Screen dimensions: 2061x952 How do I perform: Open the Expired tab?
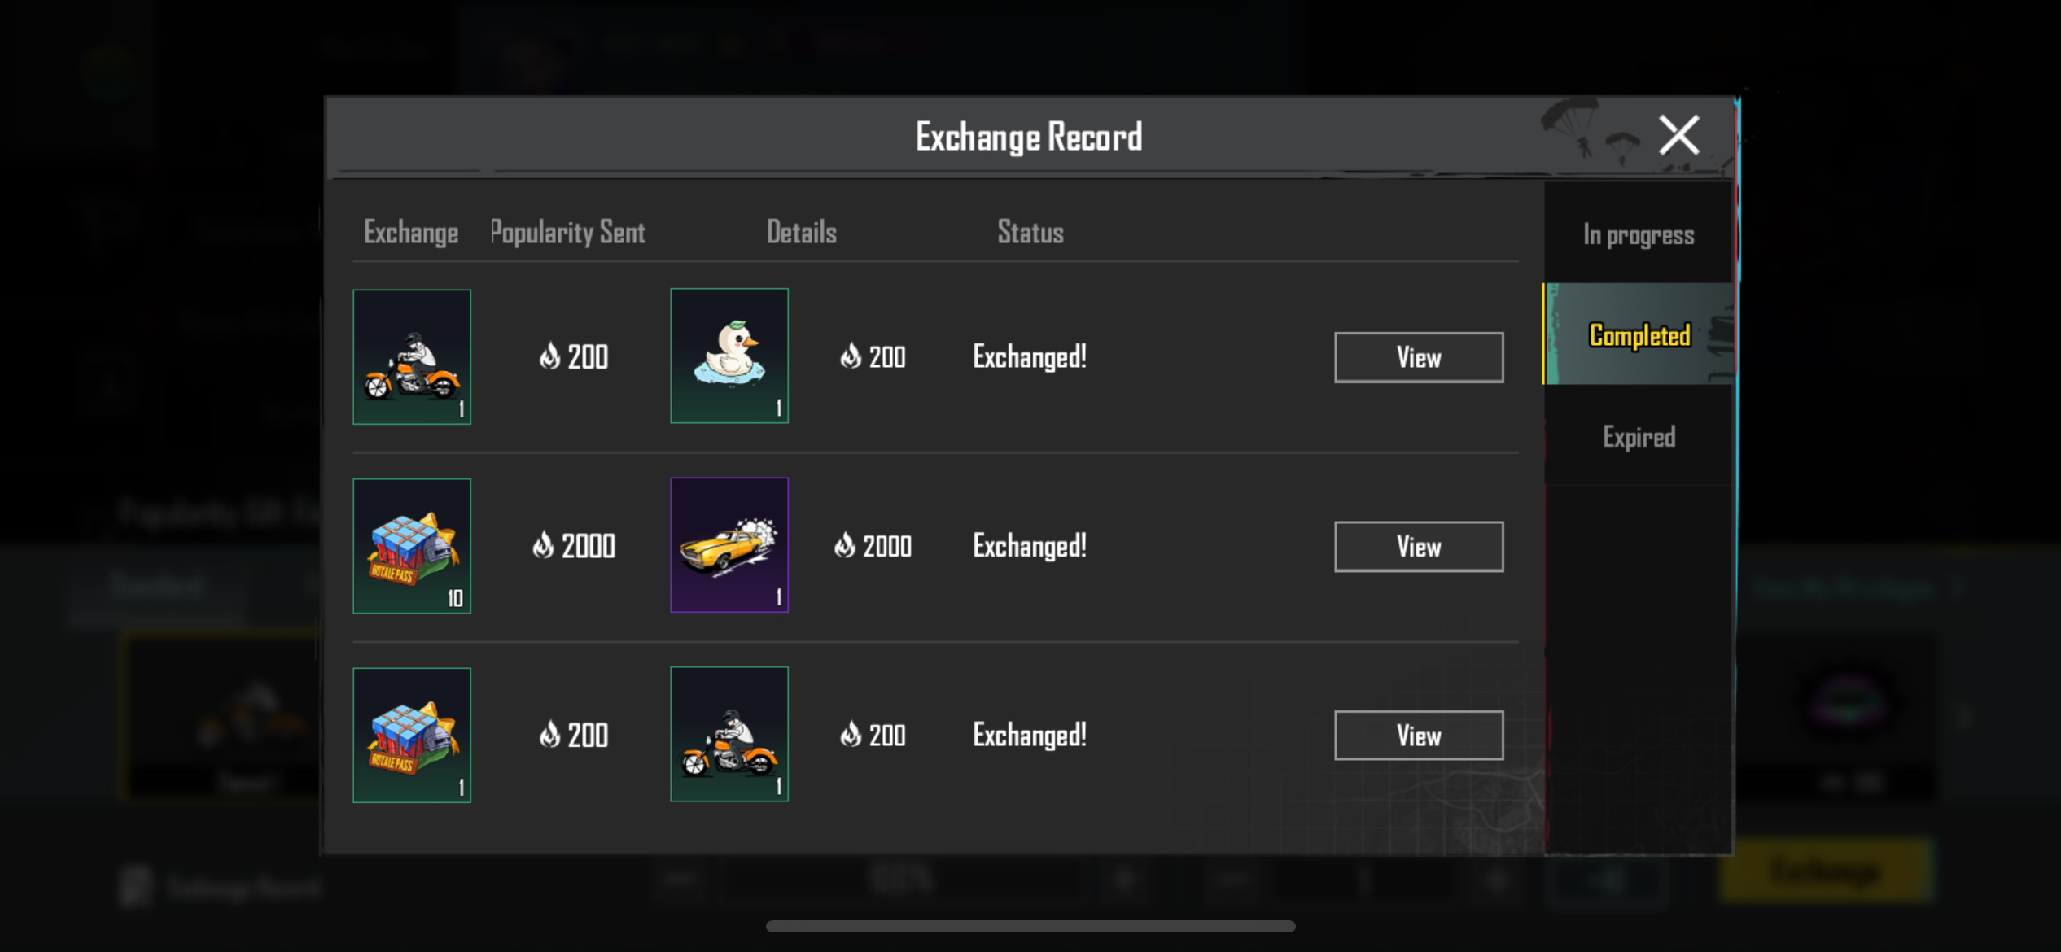[x=1639, y=437]
